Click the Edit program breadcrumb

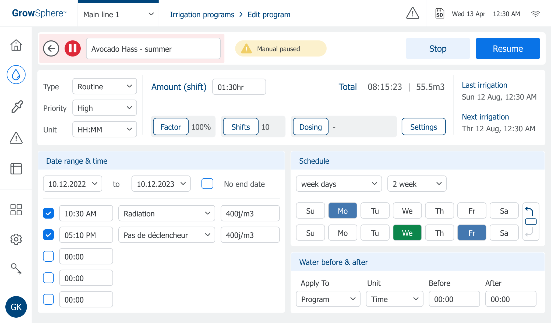269,15
